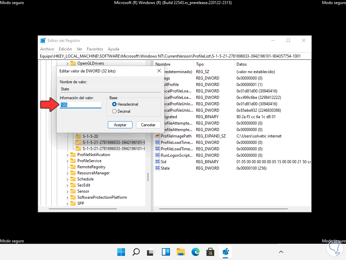
Task: Click the Cancelar button
Action: click(148, 125)
